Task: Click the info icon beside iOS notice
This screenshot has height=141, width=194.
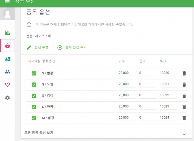Action: pyautogui.click(x=29, y=25)
